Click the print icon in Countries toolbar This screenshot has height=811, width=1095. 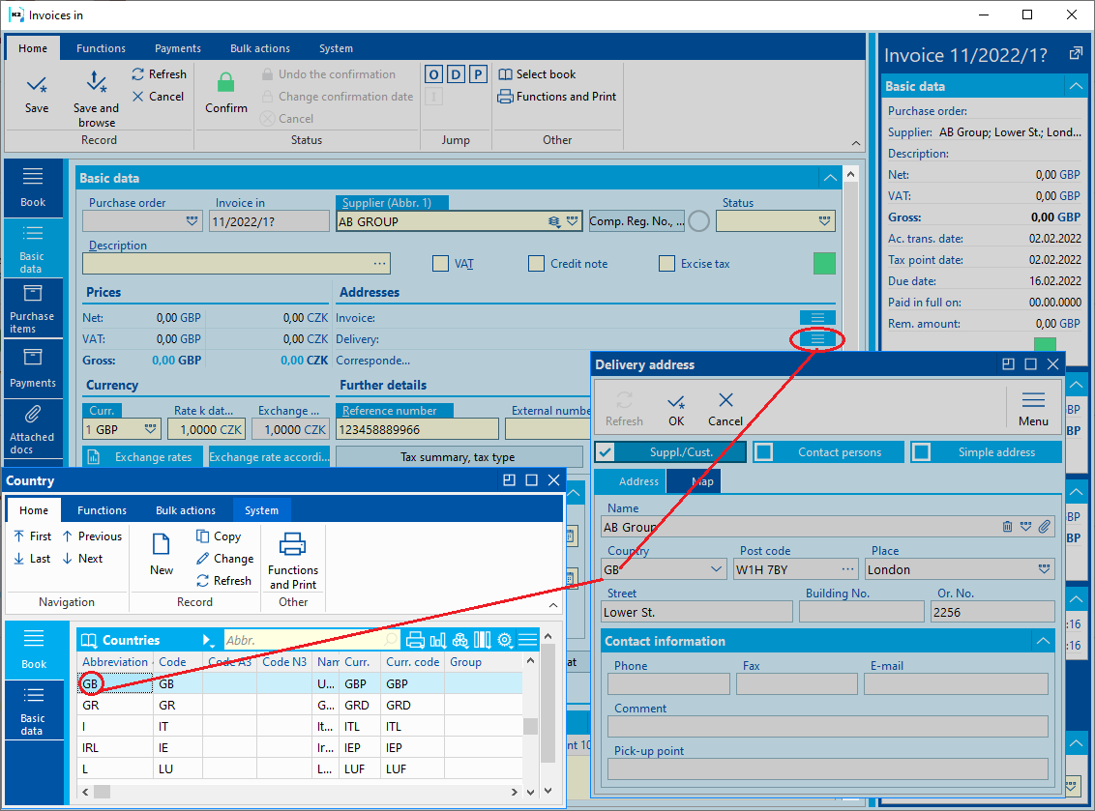pyautogui.click(x=415, y=640)
